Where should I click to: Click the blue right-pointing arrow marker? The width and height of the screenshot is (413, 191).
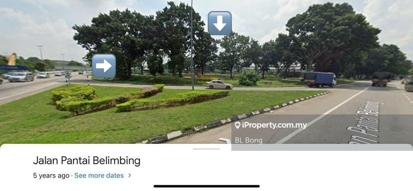[x=104, y=66]
